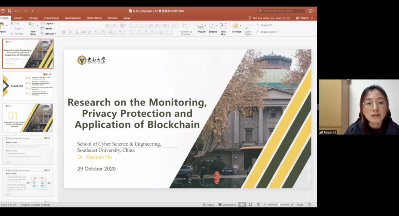Toggle the Notes pane

208,205
